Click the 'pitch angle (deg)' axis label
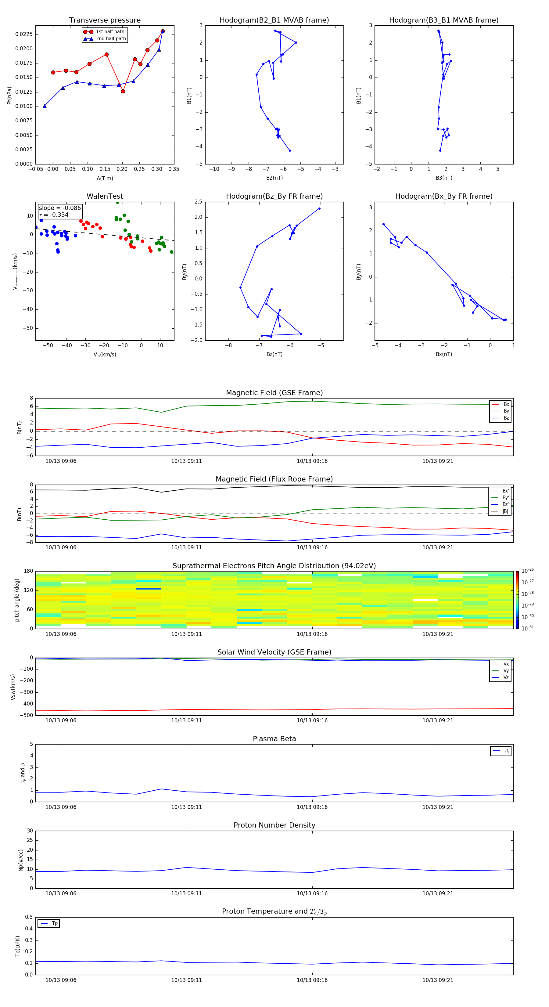Viewport: 549px width, 1007px height. click(x=17, y=600)
